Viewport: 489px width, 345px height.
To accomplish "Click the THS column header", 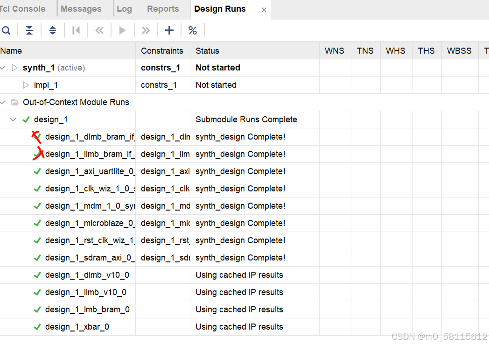I will [x=426, y=51].
